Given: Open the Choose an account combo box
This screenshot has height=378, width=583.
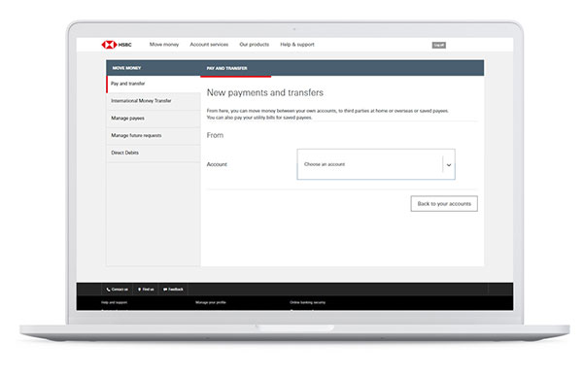Looking at the screenshot, I should (376, 164).
